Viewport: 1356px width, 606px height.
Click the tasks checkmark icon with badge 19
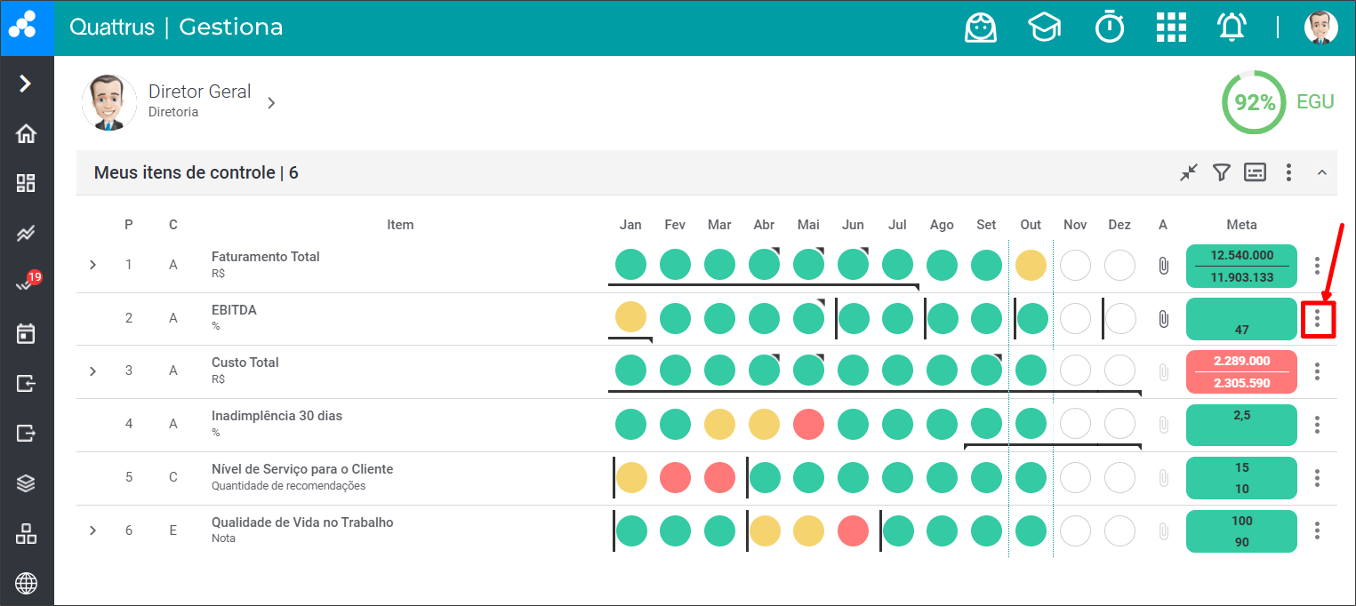pyautogui.click(x=26, y=283)
